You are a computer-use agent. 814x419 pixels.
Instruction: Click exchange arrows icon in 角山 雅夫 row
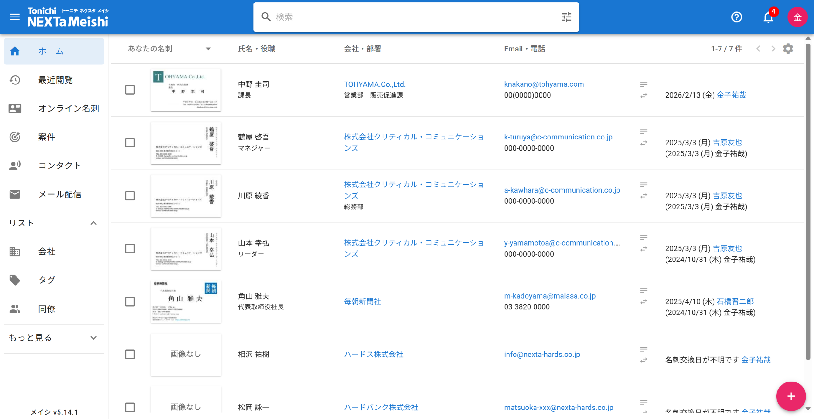pos(644,302)
